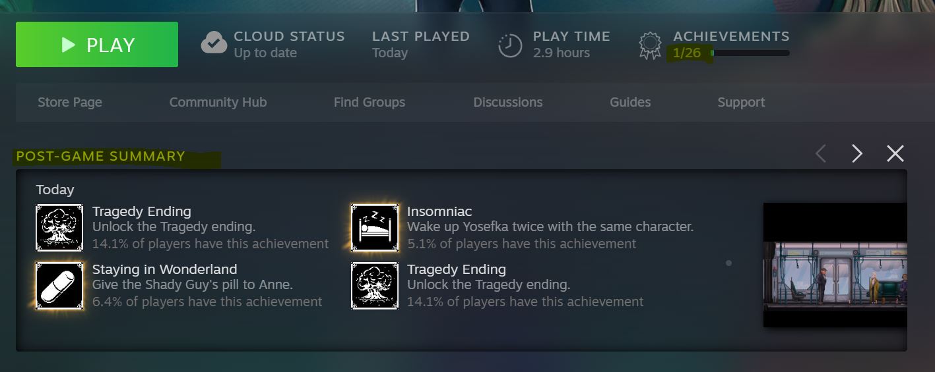Click the lower-right Tragedy Ending achievement icon

(375, 286)
